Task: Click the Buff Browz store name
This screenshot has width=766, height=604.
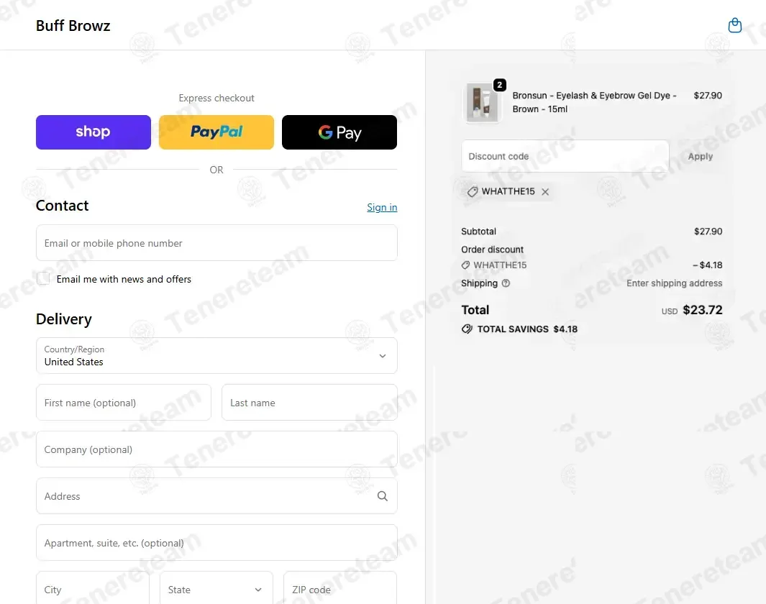Action: 73,26
